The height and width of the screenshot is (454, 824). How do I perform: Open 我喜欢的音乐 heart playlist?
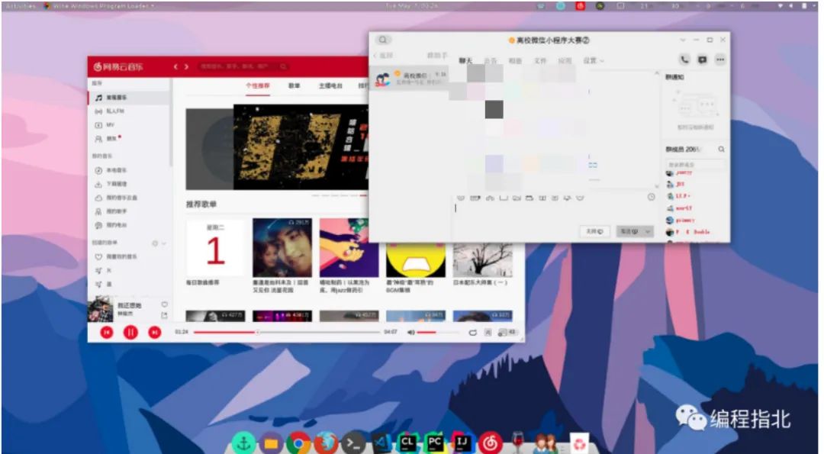pyautogui.click(x=129, y=256)
